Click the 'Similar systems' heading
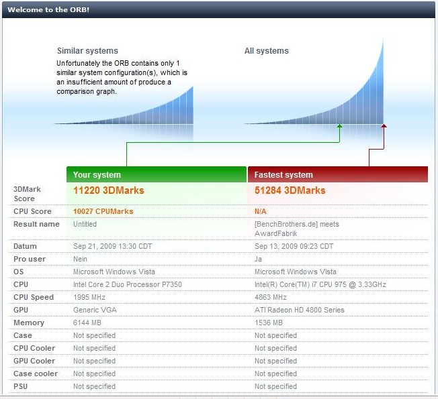The image size is (438, 399). tap(87, 51)
